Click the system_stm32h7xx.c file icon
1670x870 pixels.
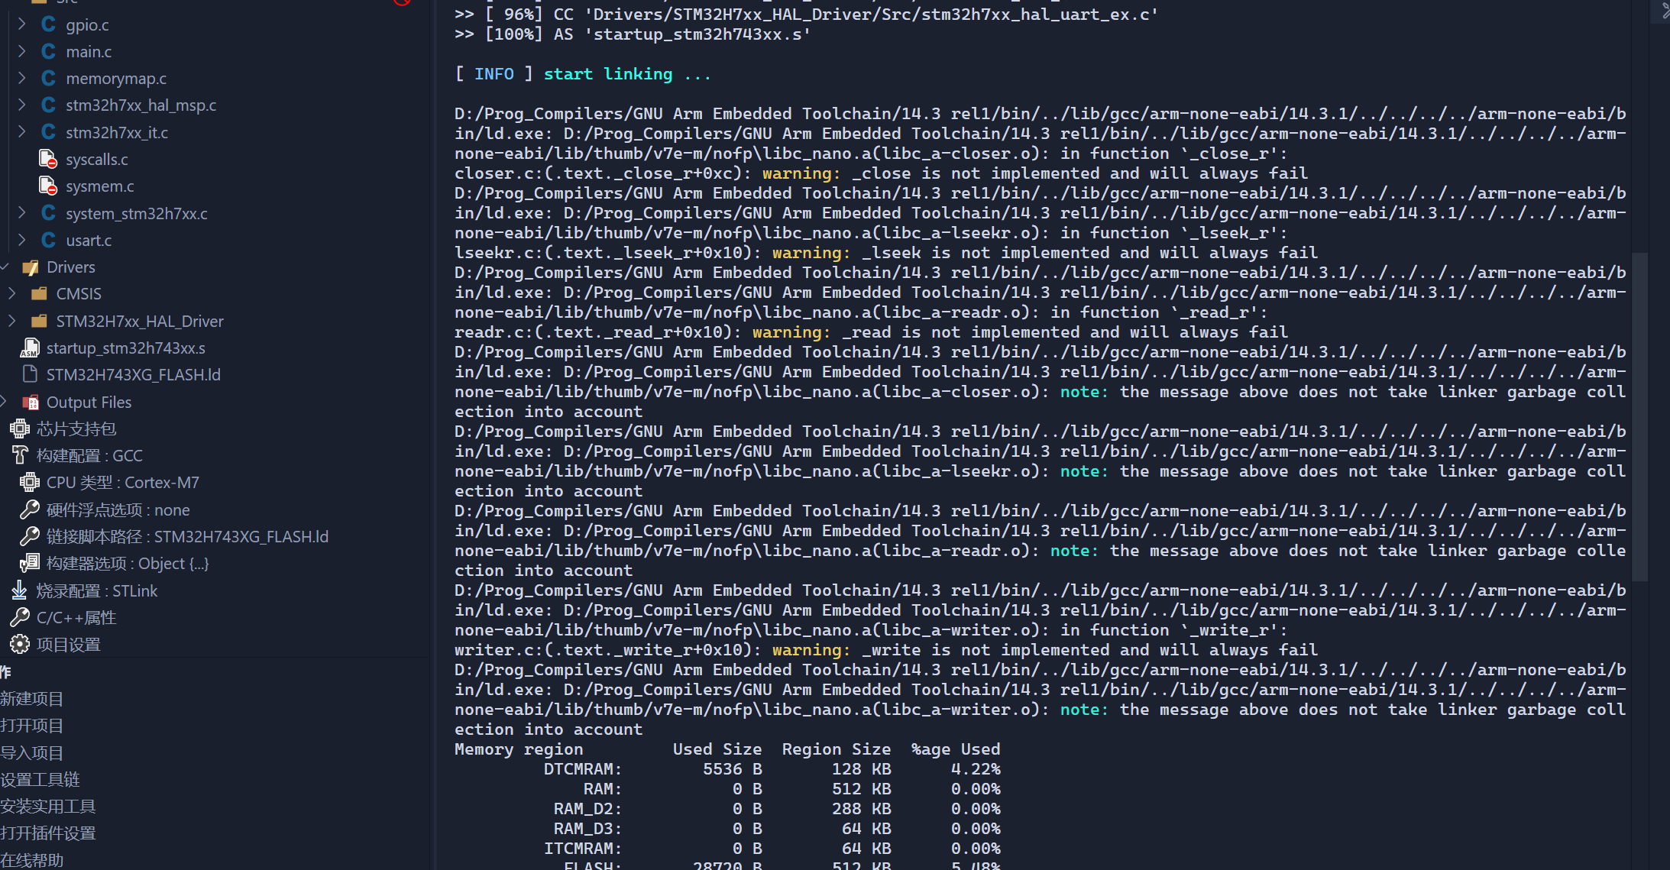48,213
